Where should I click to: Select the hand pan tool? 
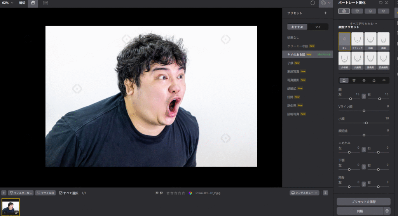click(x=33, y=3)
